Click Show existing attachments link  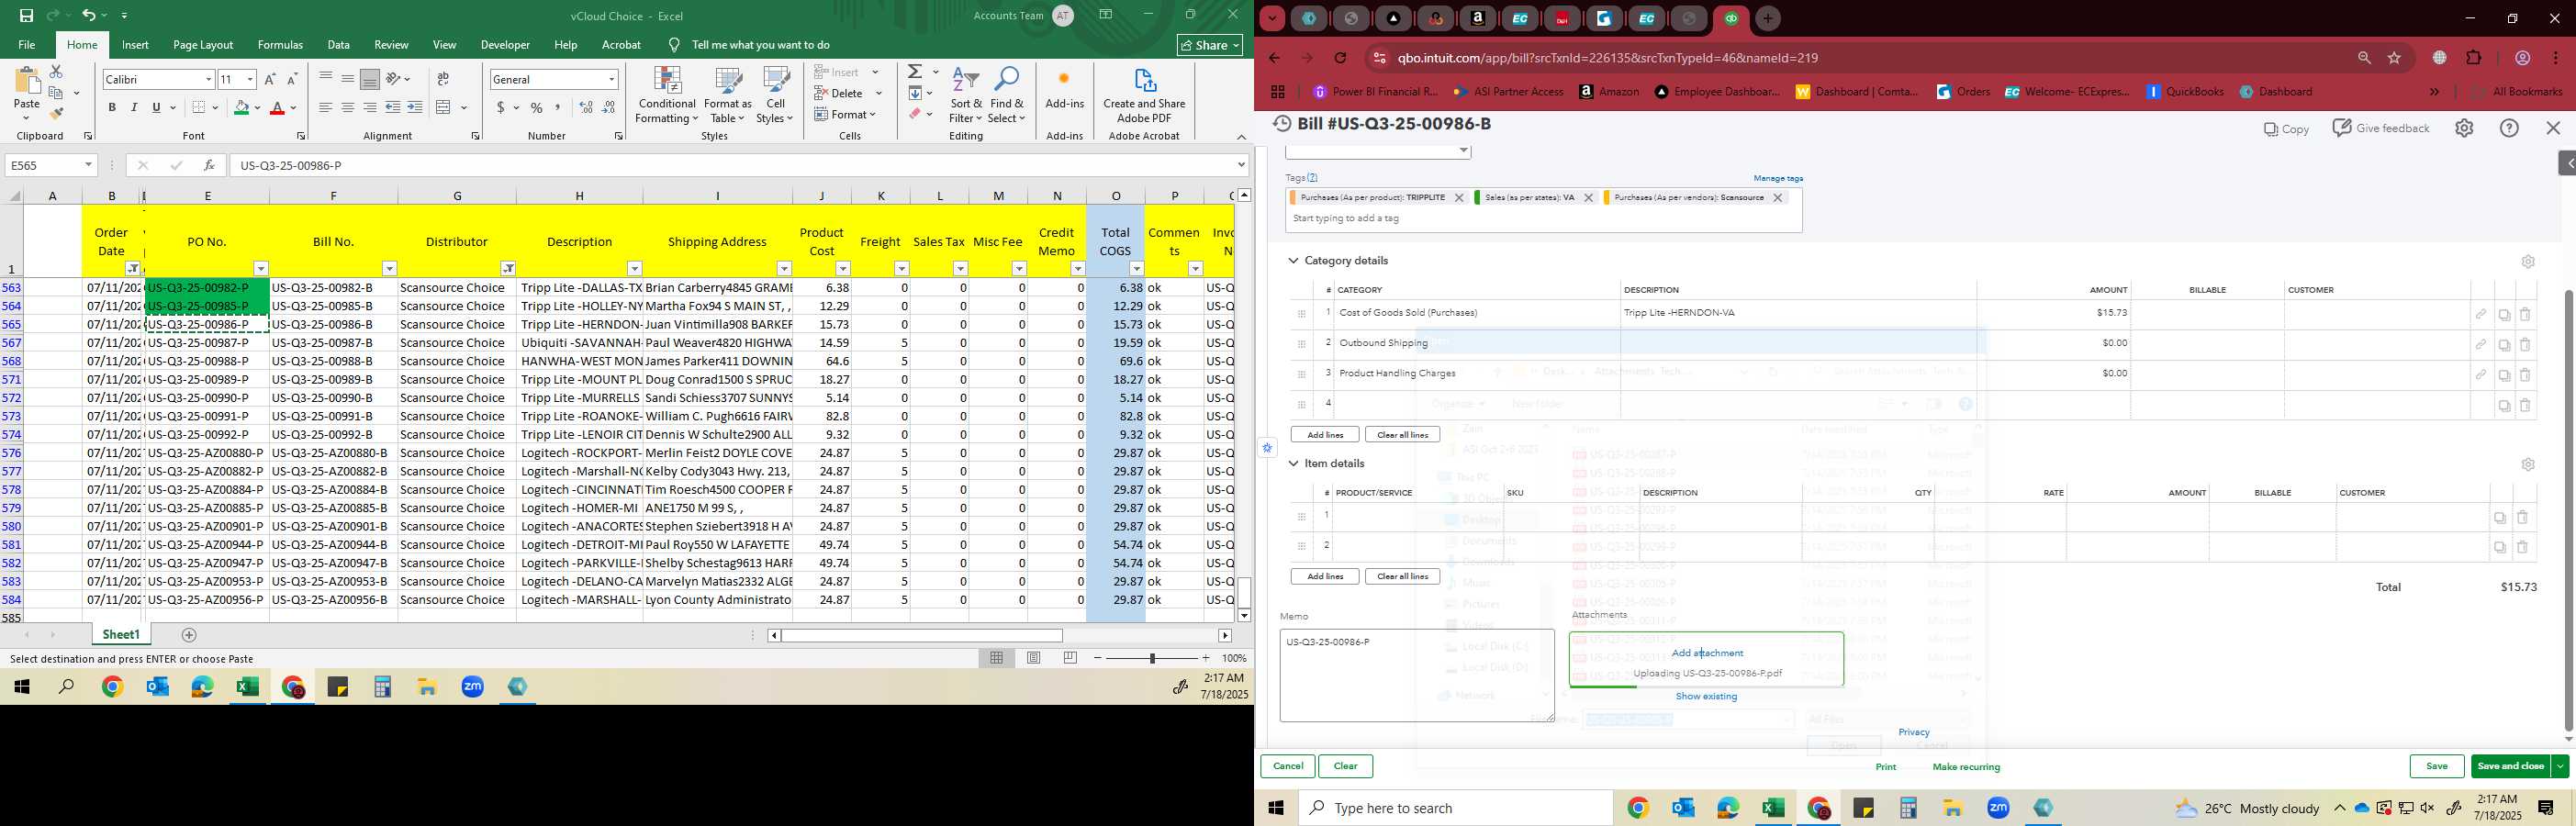pos(1706,696)
